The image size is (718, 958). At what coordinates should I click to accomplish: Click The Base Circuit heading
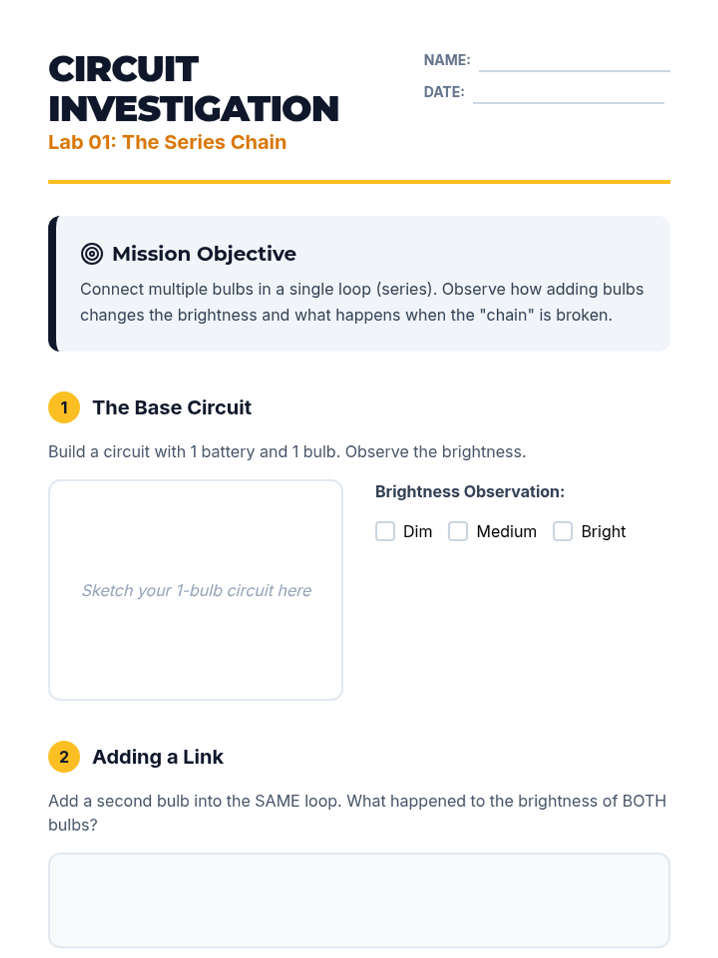click(172, 408)
